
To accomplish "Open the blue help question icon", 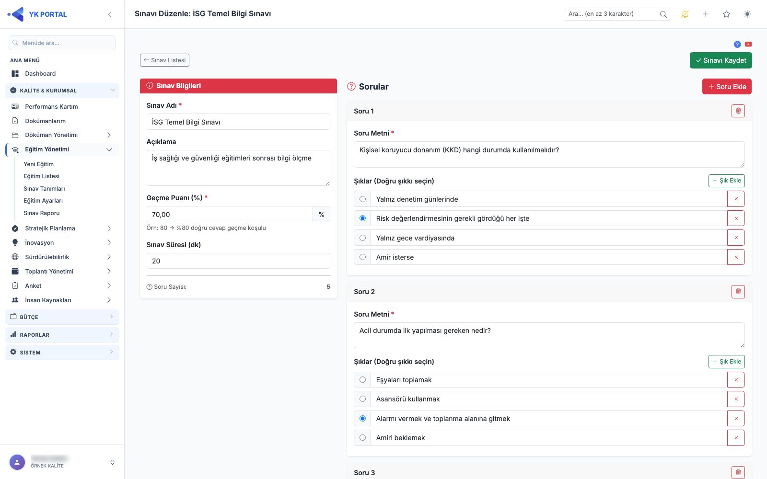I will (737, 45).
